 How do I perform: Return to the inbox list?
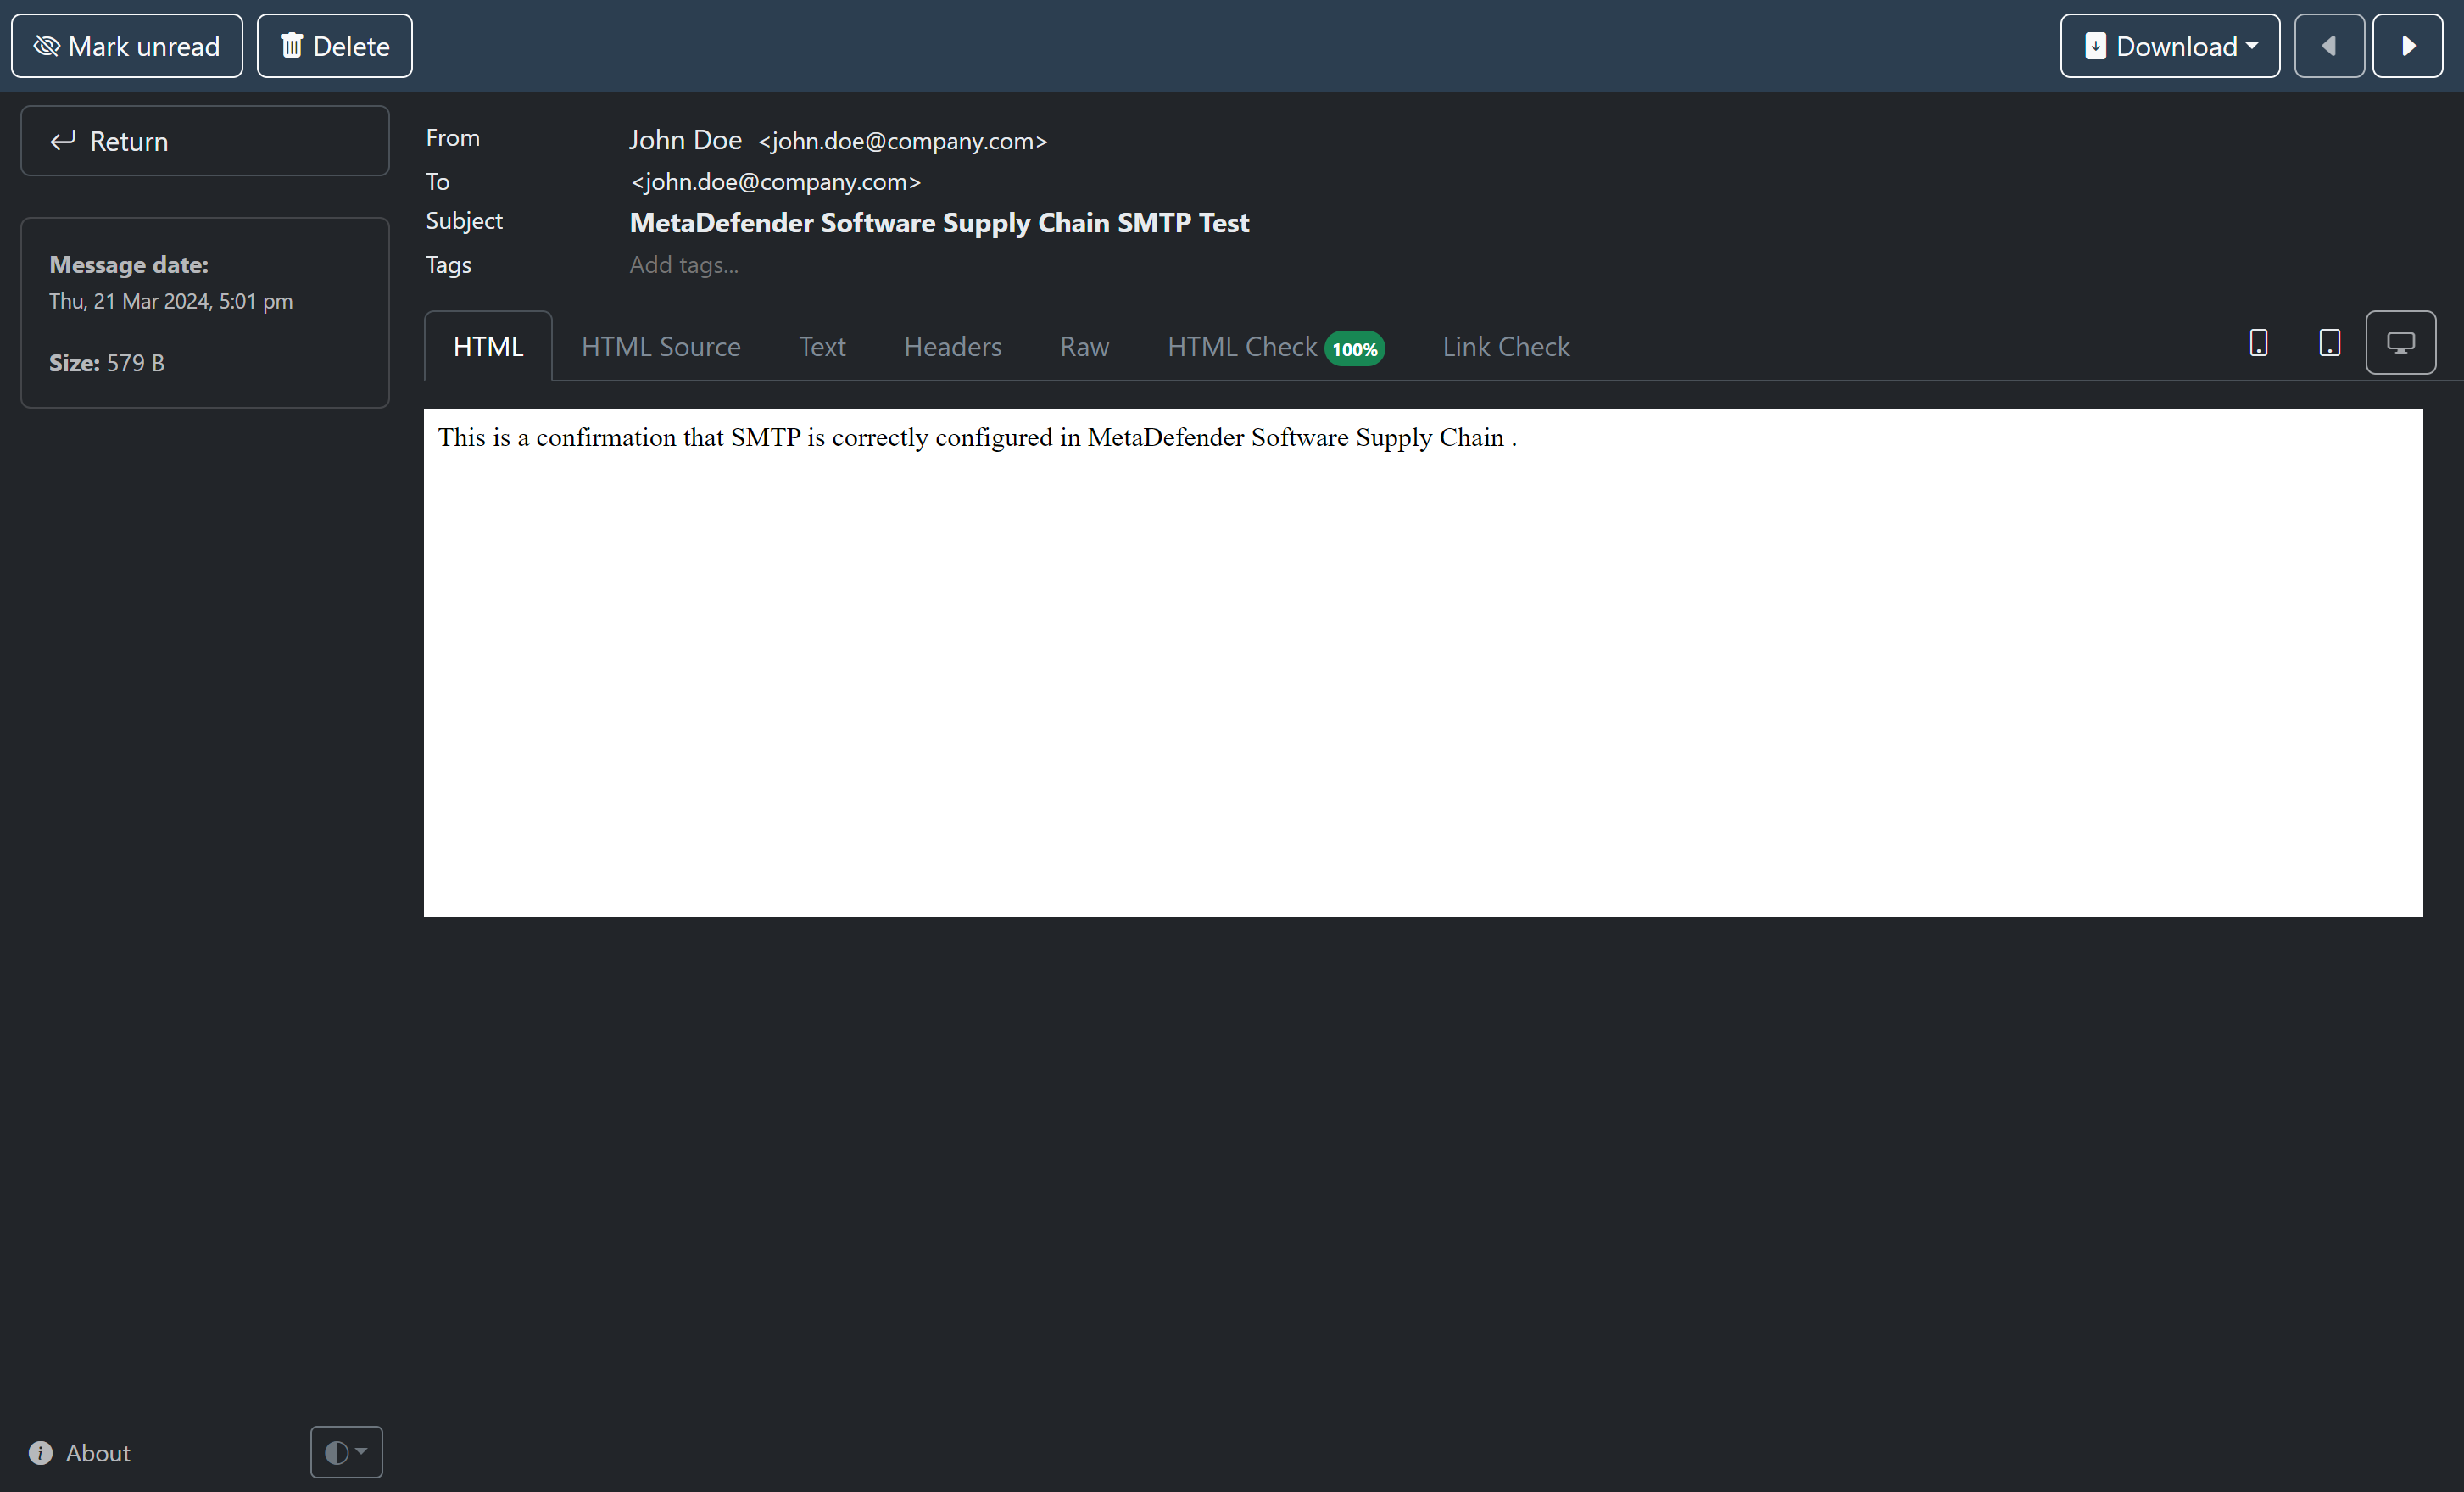coord(205,141)
